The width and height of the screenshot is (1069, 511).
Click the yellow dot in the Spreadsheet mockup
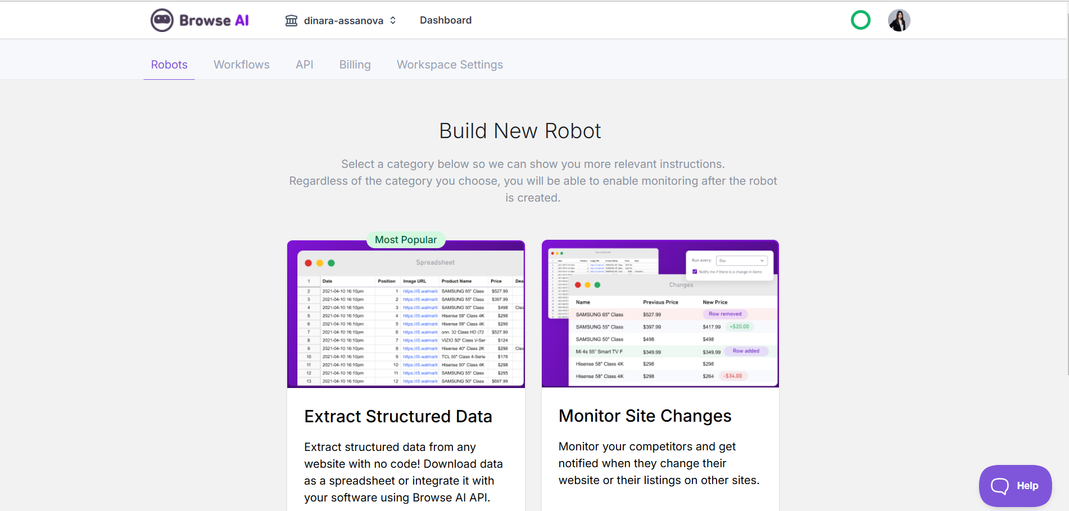(320, 262)
